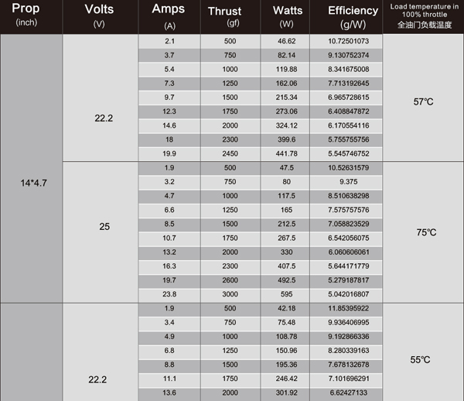The width and height of the screenshot is (464, 401).
Task: Click the 25 volts cell
Action: pos(104,227)
